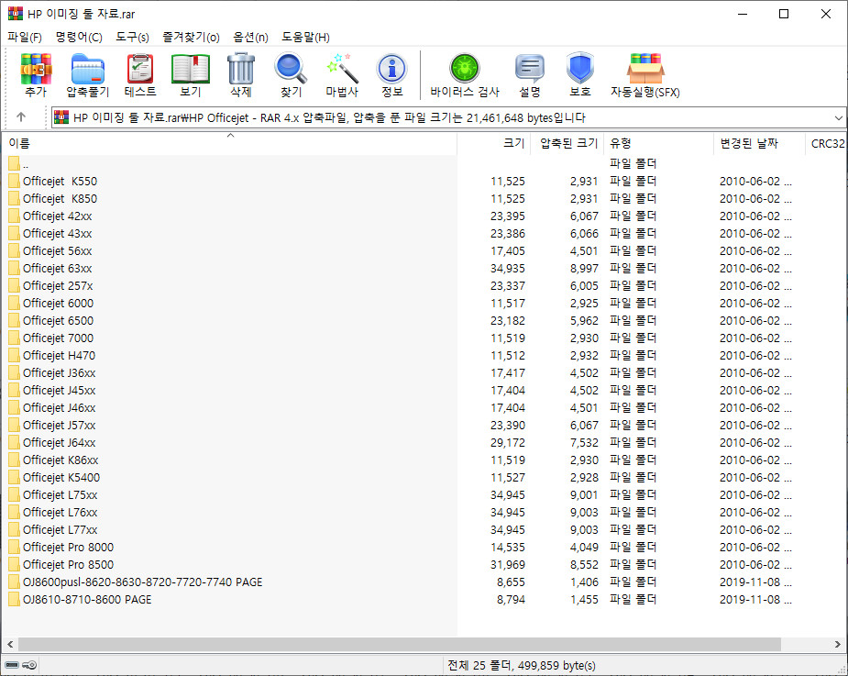Open the Comment (설명) tool
Viewport: 848px width, 676px height.
pos(530,74)
